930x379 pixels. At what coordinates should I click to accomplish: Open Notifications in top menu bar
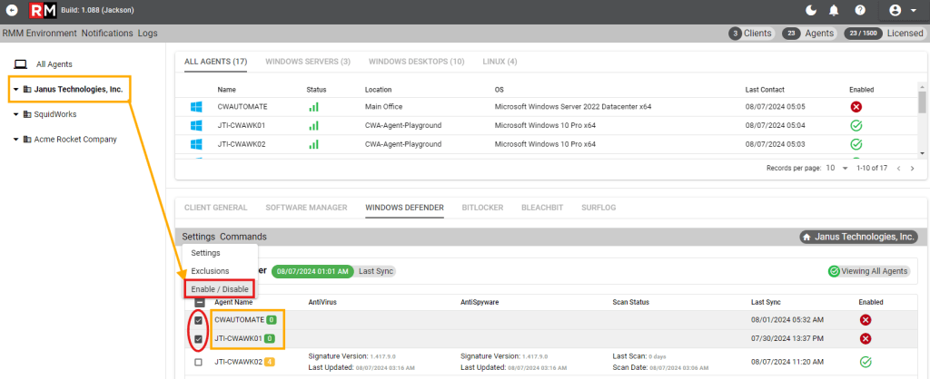click(107, 34)
